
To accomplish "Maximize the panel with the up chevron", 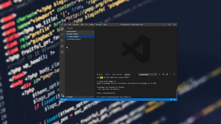I will click(171, 74).
